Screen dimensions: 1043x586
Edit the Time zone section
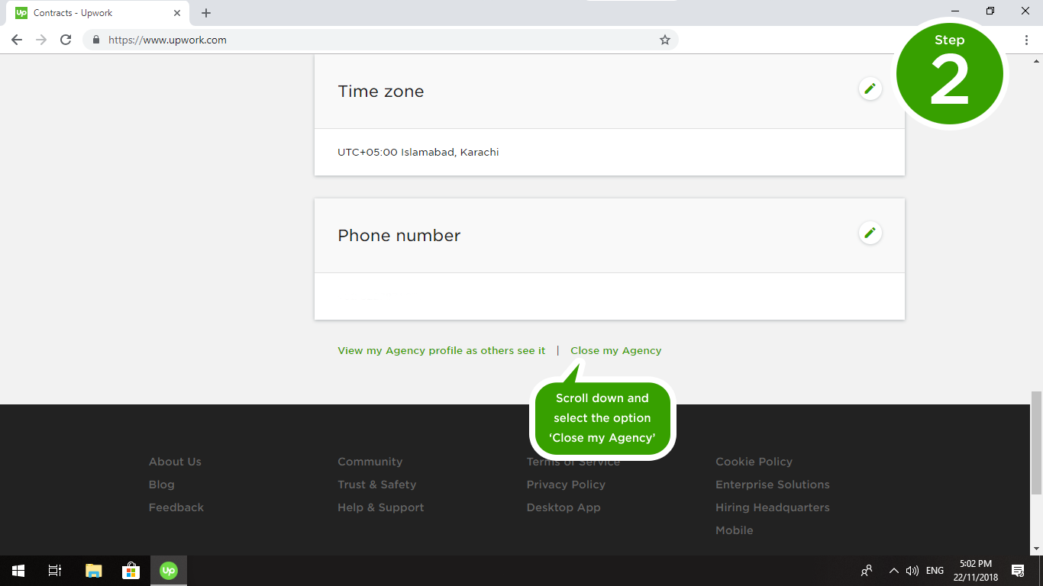(x=870, y=89)
